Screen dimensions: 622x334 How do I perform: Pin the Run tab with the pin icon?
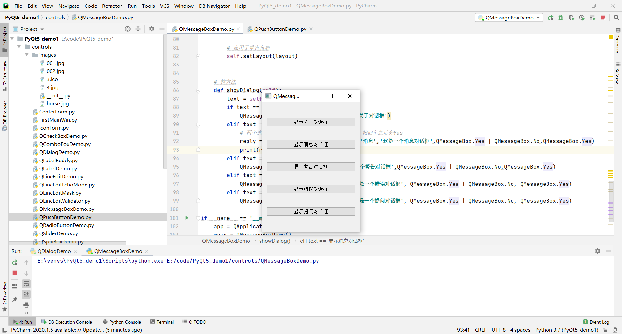tap(15, 300)
